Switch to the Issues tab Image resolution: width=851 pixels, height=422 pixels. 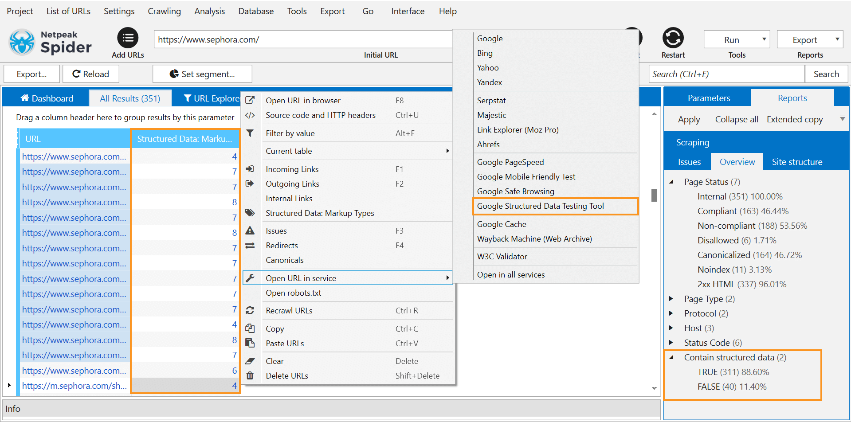pos(689,162)
